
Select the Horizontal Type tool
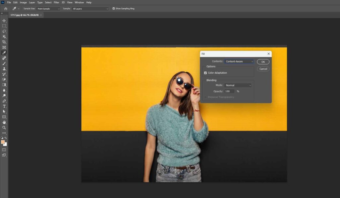4,106
